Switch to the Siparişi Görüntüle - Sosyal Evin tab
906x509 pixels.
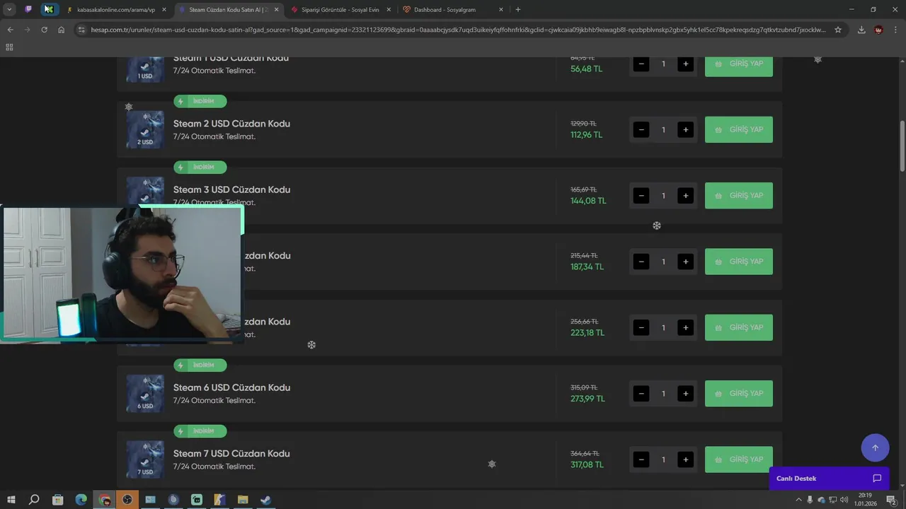pos(340,10)
